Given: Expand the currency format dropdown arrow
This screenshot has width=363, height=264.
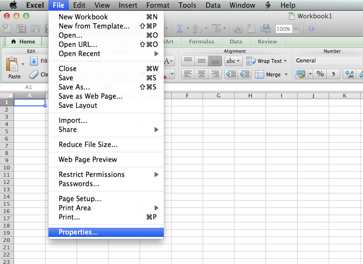Looking at the screenshot, I should coord(311,74).
